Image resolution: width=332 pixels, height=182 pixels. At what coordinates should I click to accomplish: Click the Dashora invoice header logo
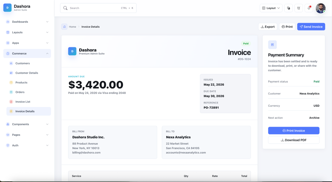[72, 51]
